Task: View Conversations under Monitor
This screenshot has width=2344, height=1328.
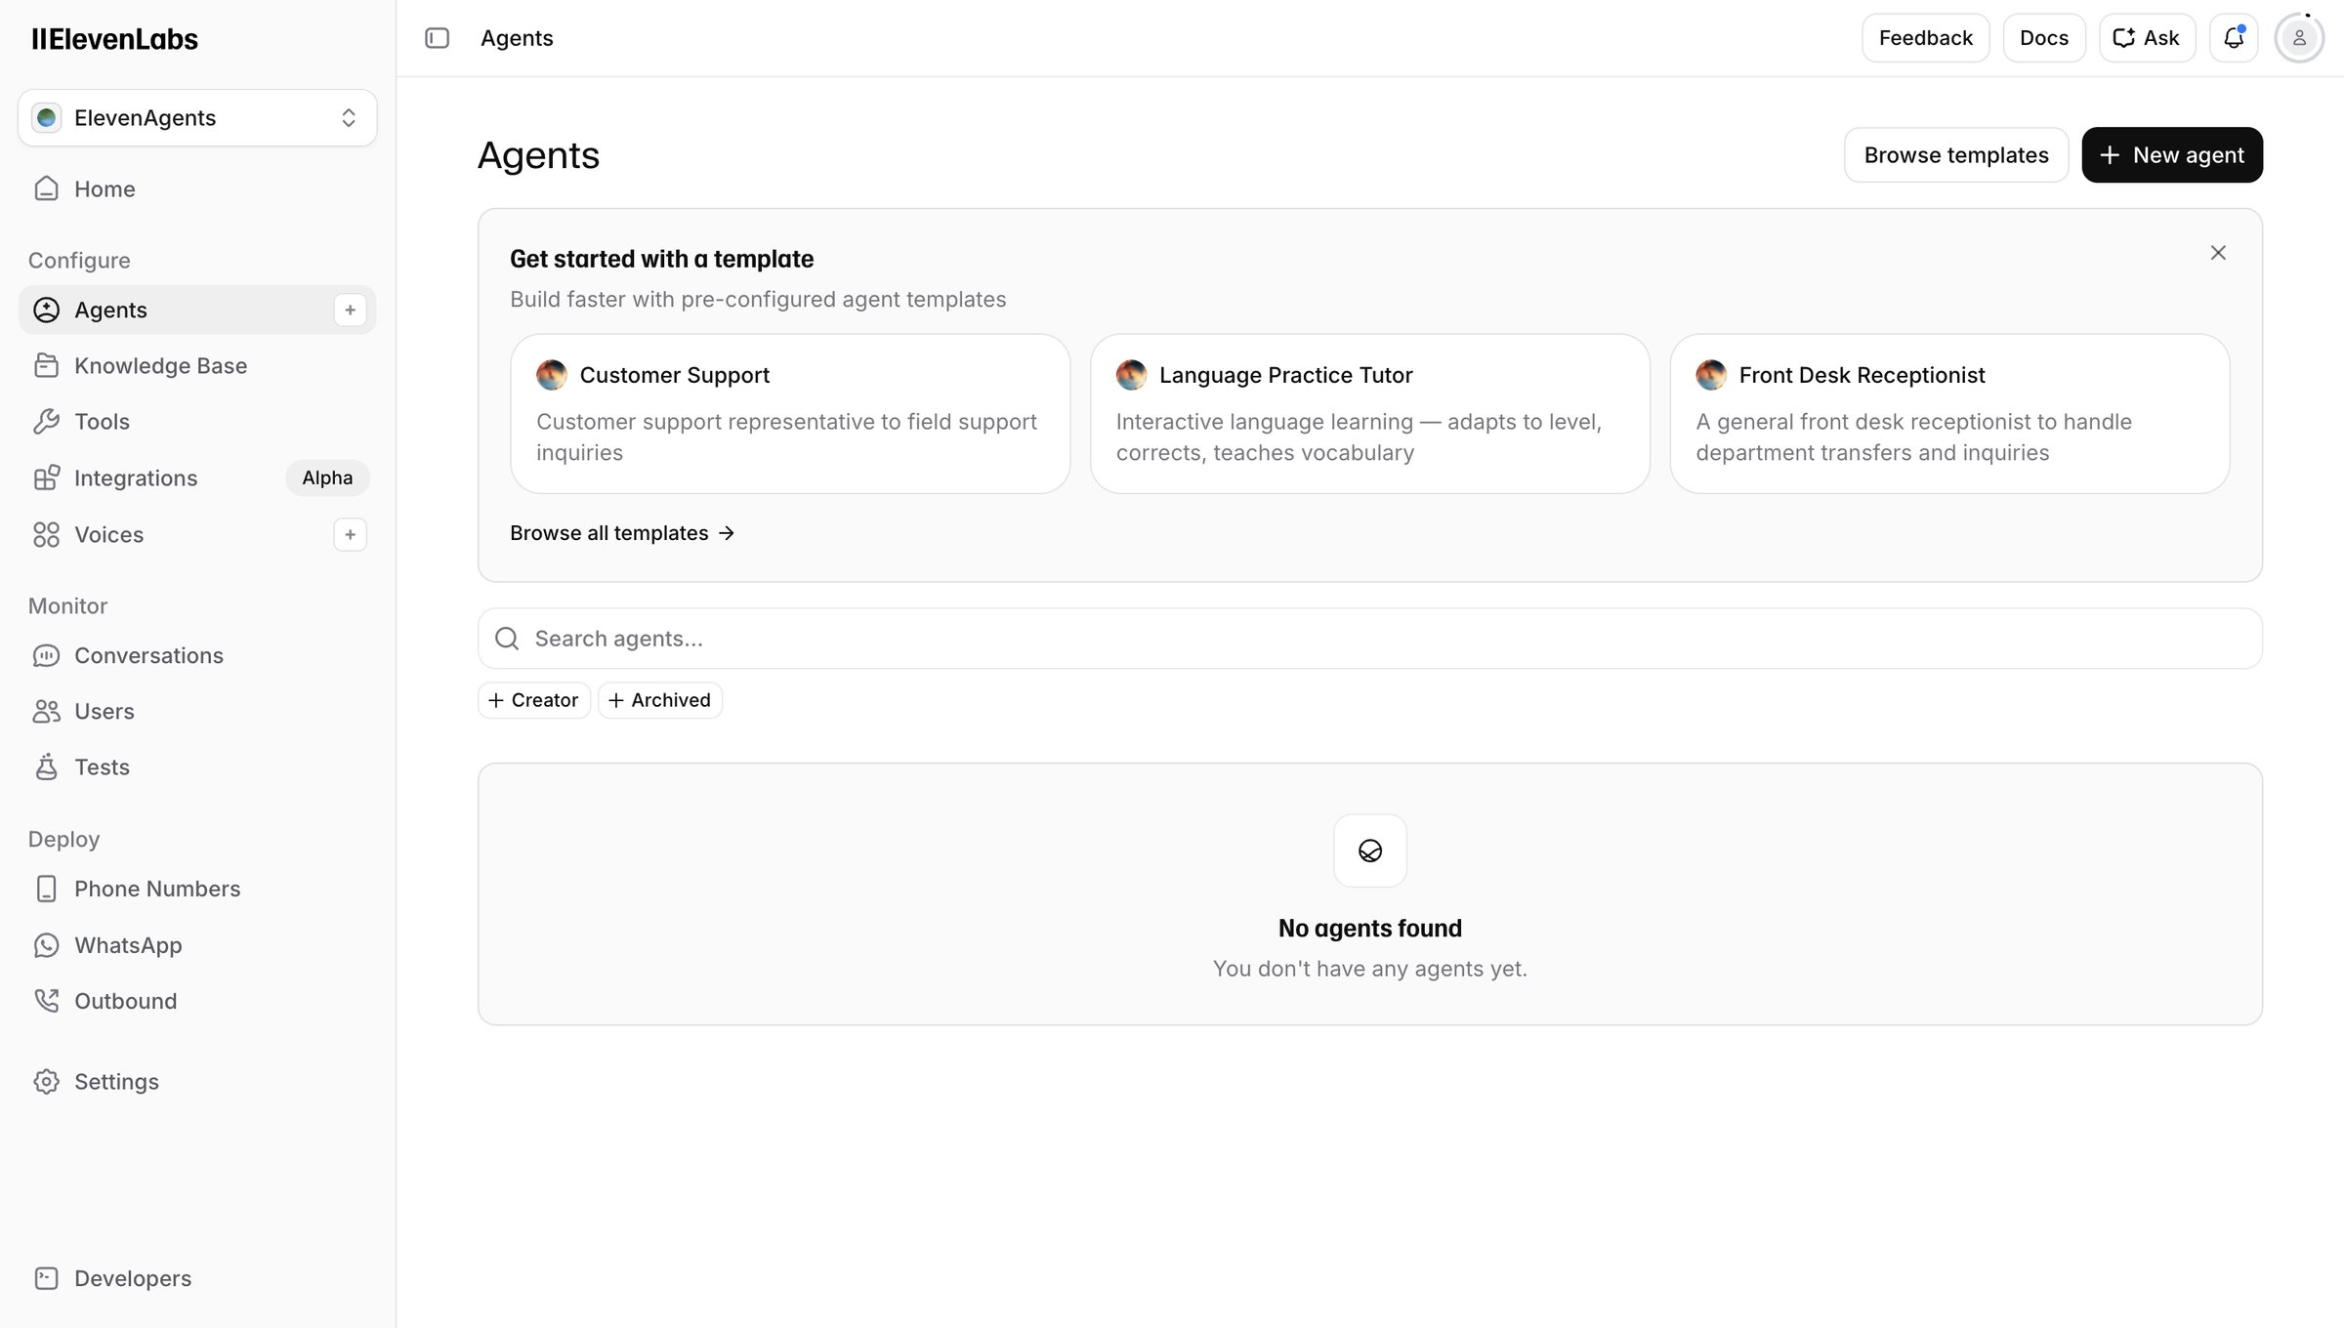Action: pyautogui.click(x=197, y=655)
